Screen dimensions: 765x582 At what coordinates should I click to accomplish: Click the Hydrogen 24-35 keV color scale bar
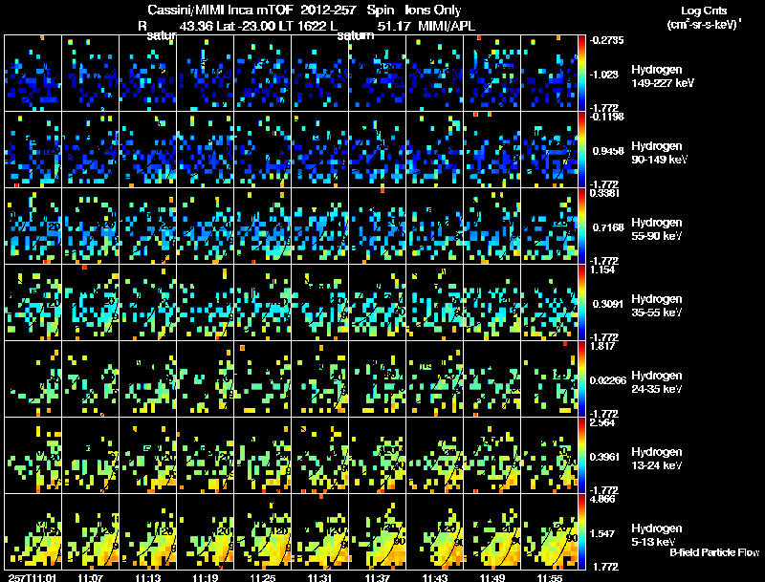pos(581,379)
